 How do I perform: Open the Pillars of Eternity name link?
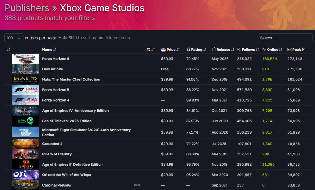coord(57,154)
